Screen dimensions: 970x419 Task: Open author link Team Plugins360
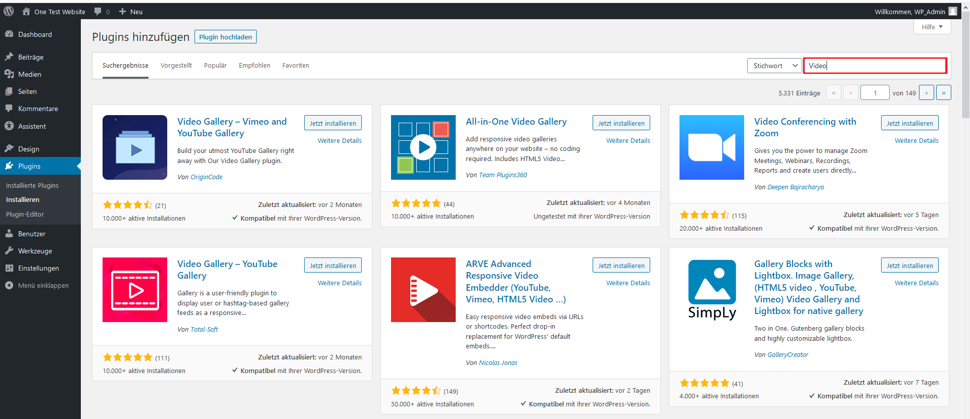(503, 175)
